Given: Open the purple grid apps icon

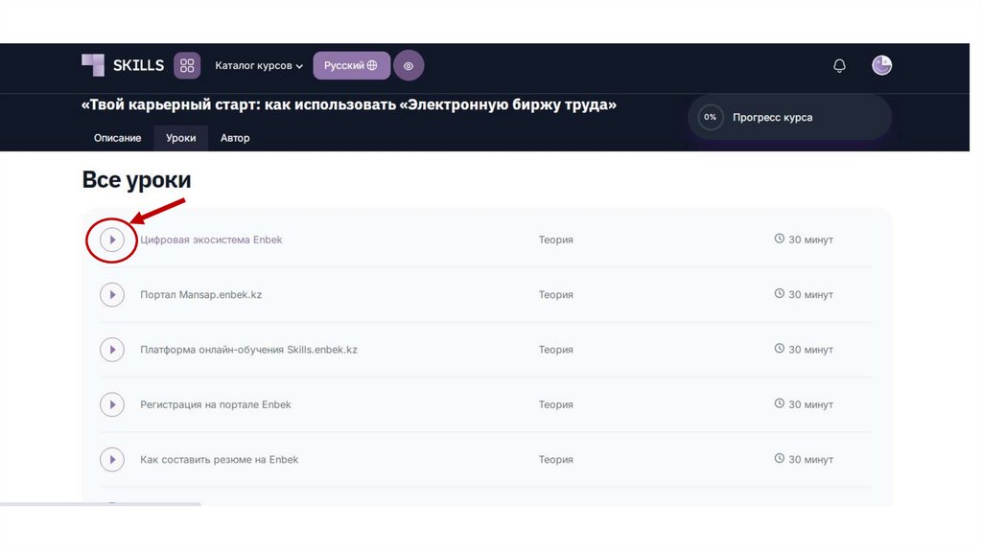Looking at the screenshot, I should (x=187, y=65).
